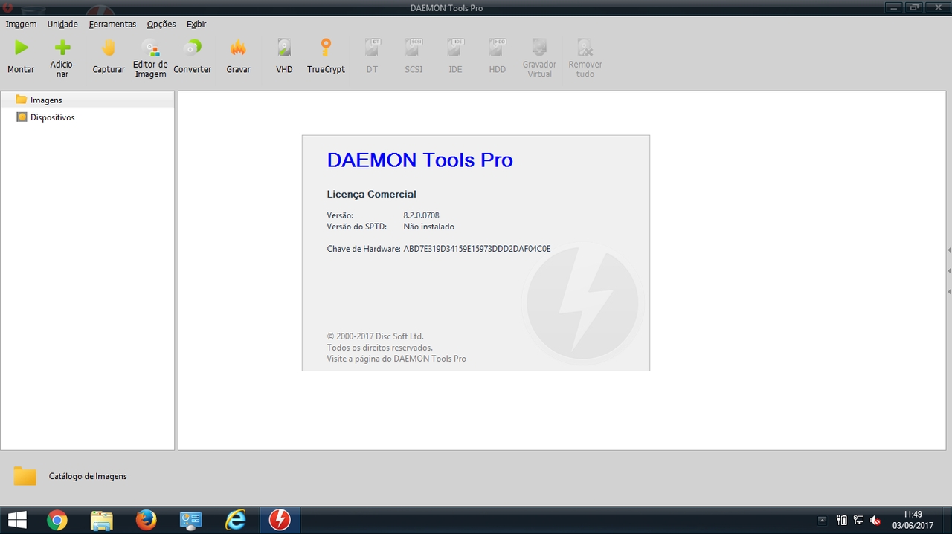Screen dimensions: 952x534
Task: Open the Unidade menu
Action: (62, 24)
